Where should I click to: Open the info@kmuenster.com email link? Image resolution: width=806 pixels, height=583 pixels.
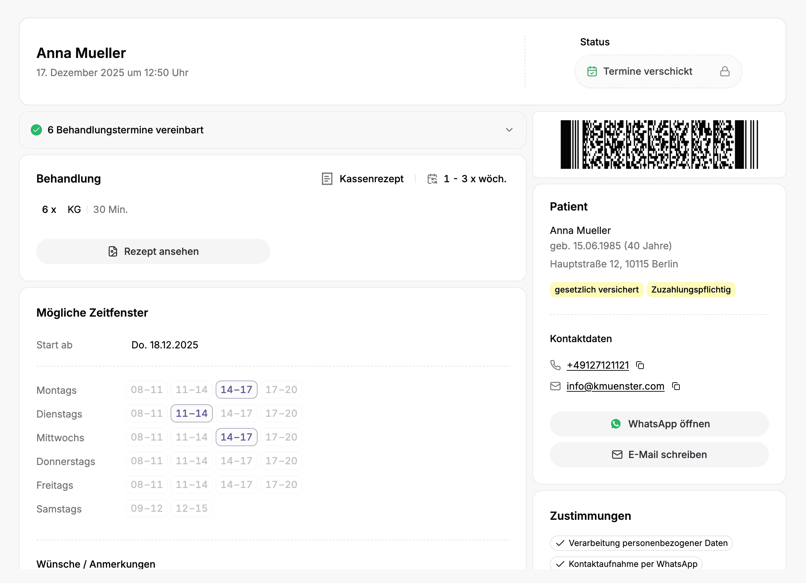pos(615,386)
